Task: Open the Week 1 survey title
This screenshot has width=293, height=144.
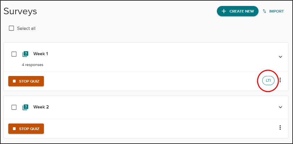Action: (41, 54)
